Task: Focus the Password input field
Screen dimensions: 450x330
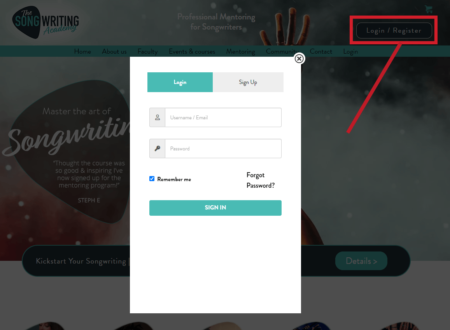Action: (223, 148)
